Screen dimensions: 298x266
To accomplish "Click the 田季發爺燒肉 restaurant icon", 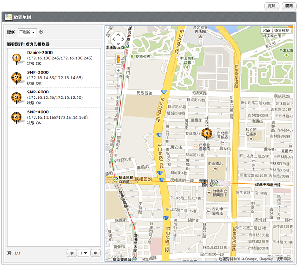I will pos(195,147).
